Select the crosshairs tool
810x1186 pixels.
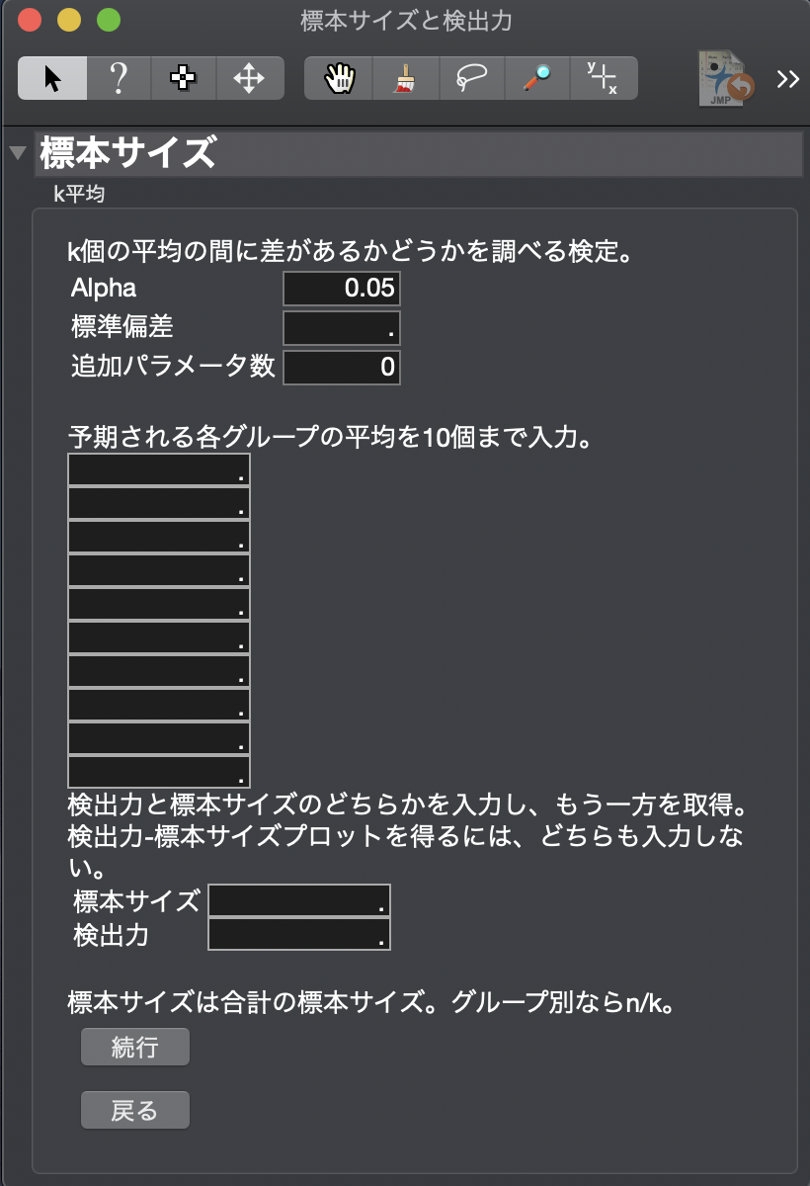click(x=603, y=79)
